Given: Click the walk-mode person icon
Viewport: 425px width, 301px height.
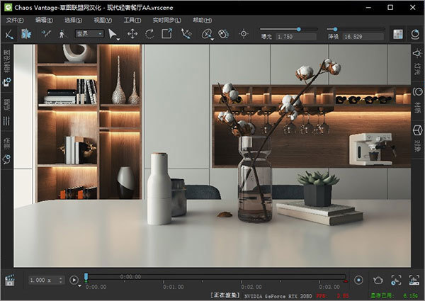Looking at the screenshot, I should click(x=62, y=33).
